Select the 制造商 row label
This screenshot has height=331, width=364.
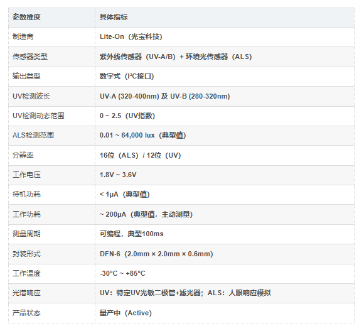(x=23, y=36)
